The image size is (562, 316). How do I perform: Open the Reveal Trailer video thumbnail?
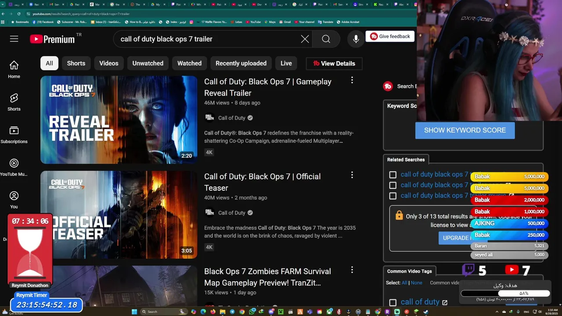click(x=119, y=120)
